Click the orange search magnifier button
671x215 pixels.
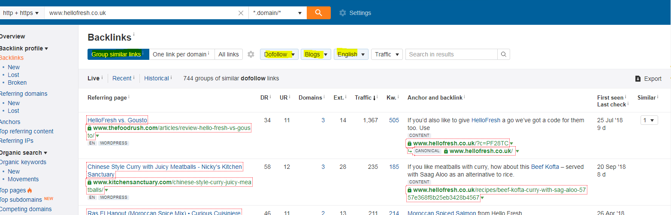[318, 13]
